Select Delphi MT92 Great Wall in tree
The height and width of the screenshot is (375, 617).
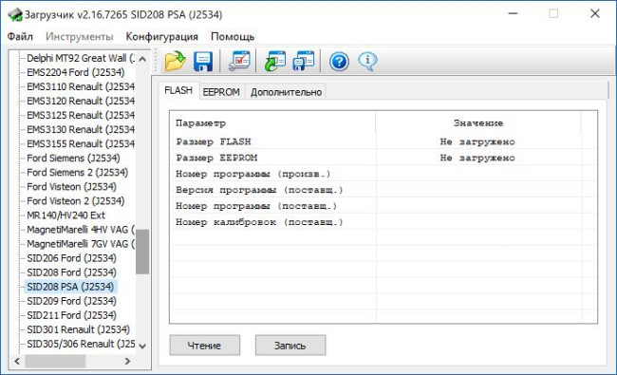(x=81, y=58)
